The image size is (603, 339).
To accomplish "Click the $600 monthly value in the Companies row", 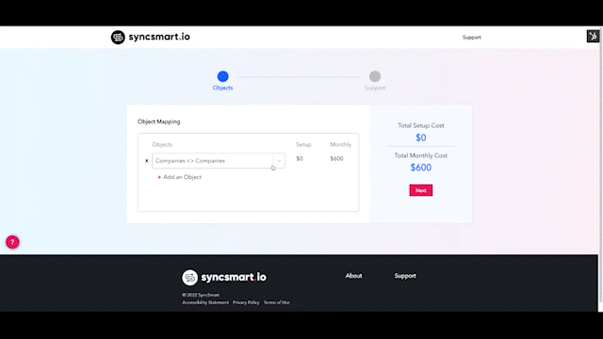I will tap(336, 159).
